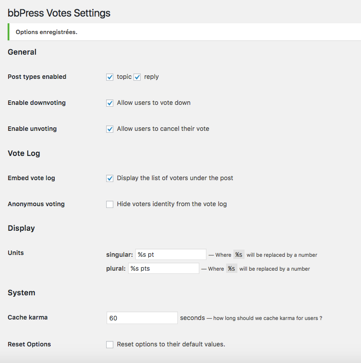Click the 'Enable downvoting' row label
Viewport: 361px width, 363px height.
[x=37, y=103]
